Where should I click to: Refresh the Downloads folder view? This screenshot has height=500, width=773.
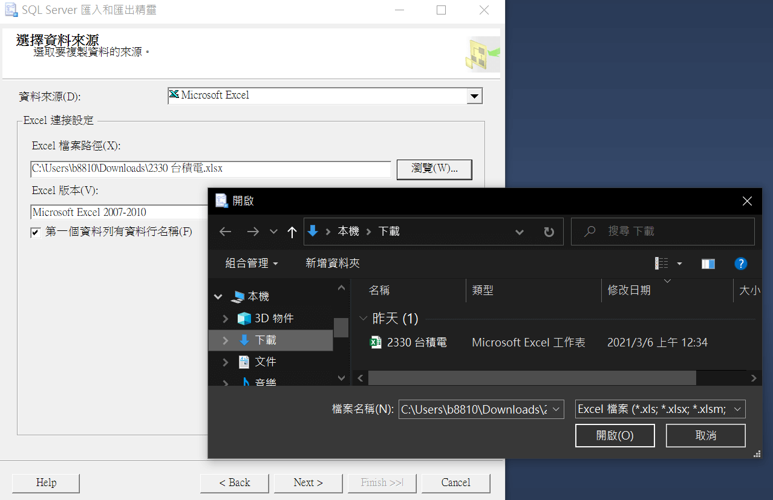tap(549, 232)
